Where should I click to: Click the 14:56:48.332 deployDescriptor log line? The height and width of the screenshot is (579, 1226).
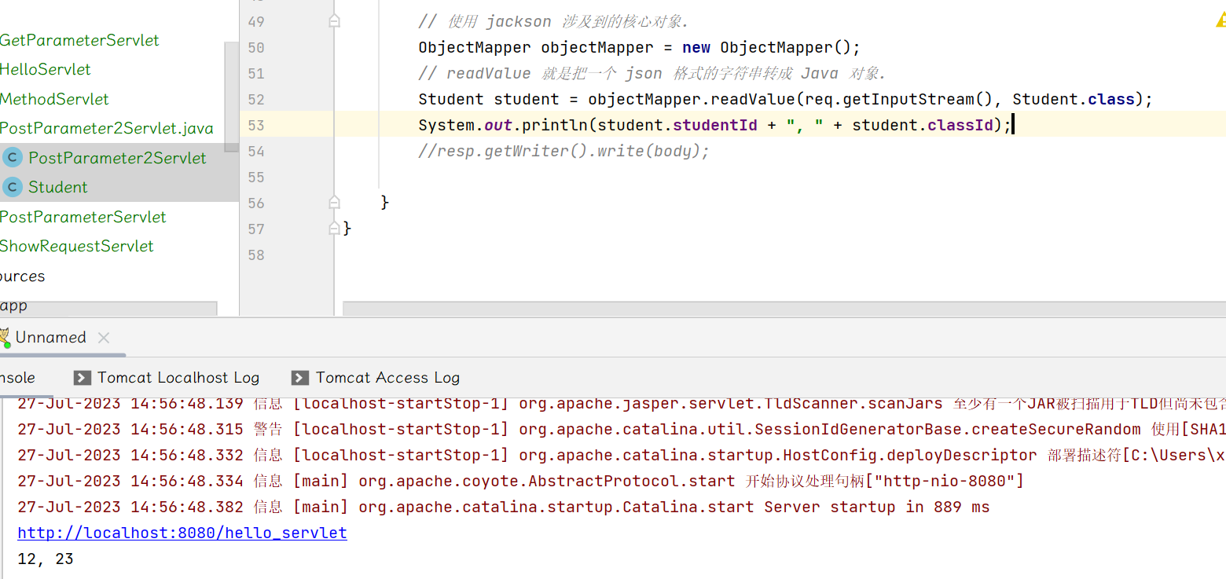pos(621,455)
